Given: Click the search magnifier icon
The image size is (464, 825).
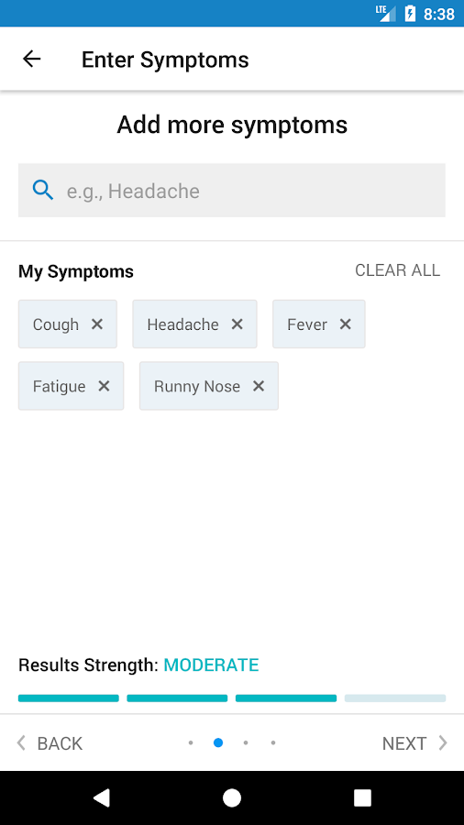Looking at the screenshot, I should 42,190.
